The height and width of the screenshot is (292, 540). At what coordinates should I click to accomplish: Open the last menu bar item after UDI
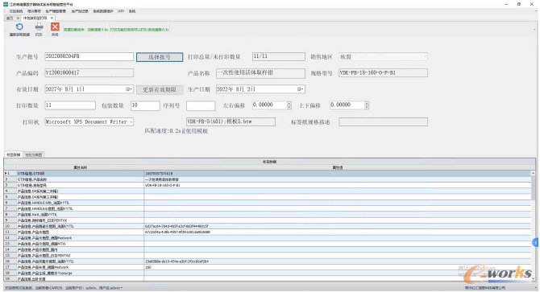click(x=132, y=11)
